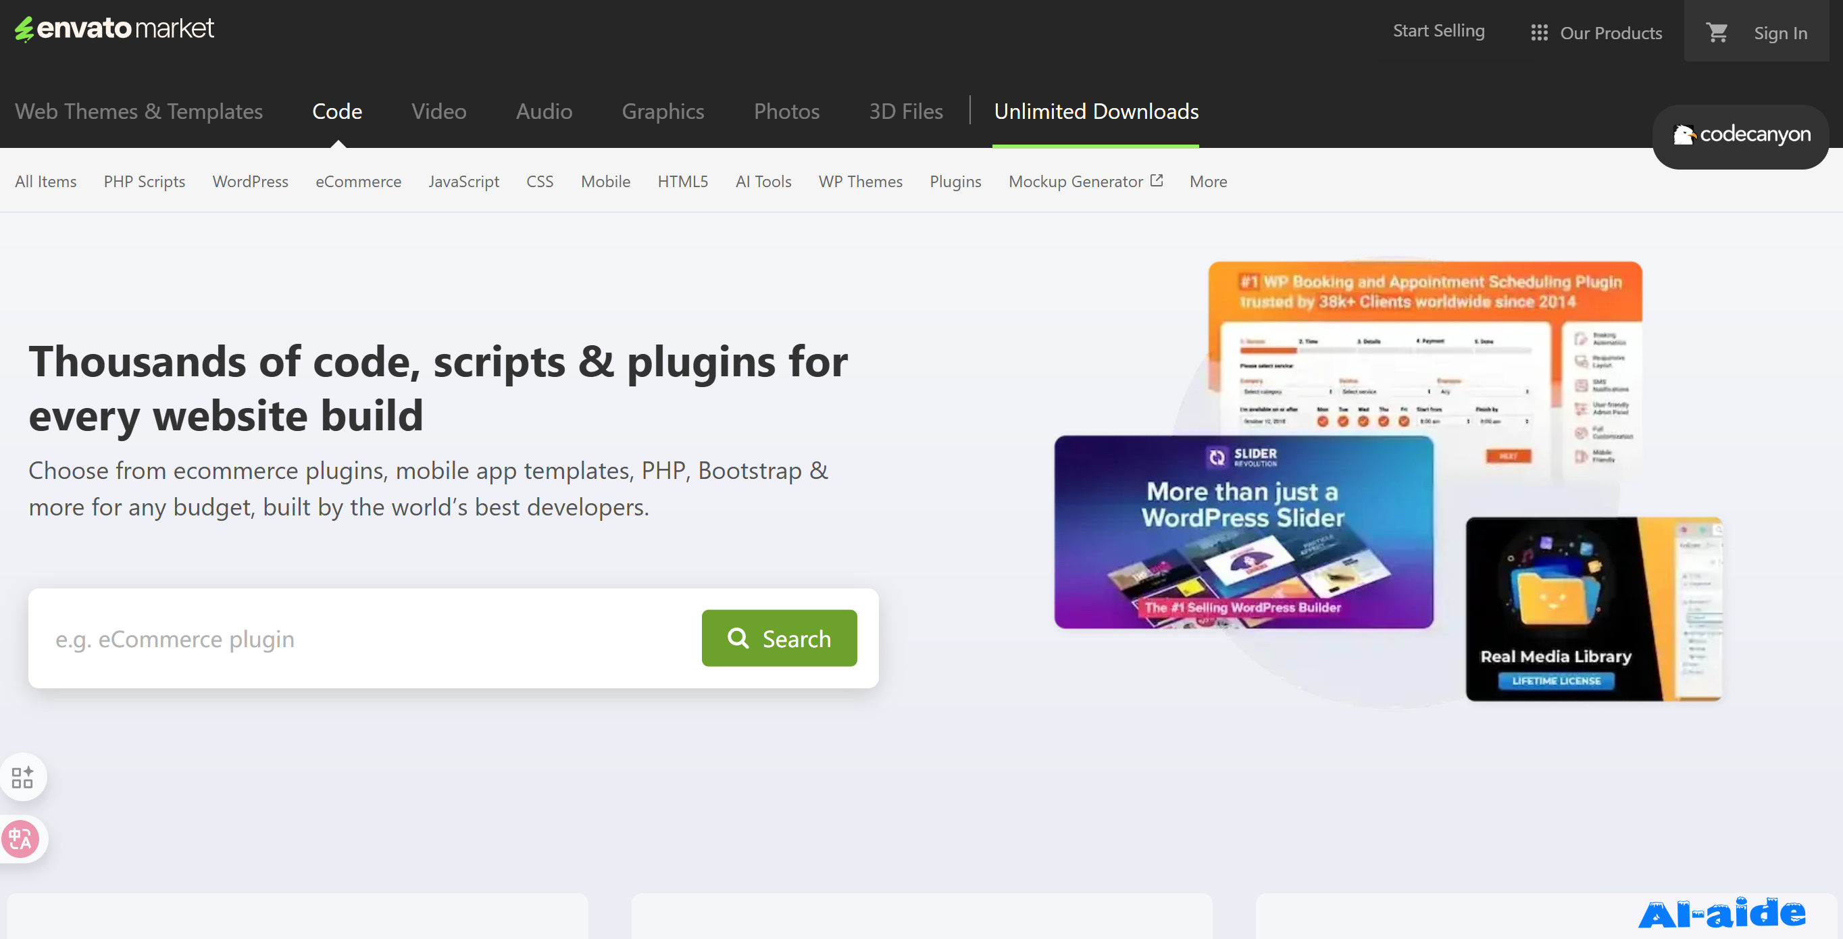Open Real Media Library thumbnail

pyautogui.click(x=1593, y=609)
